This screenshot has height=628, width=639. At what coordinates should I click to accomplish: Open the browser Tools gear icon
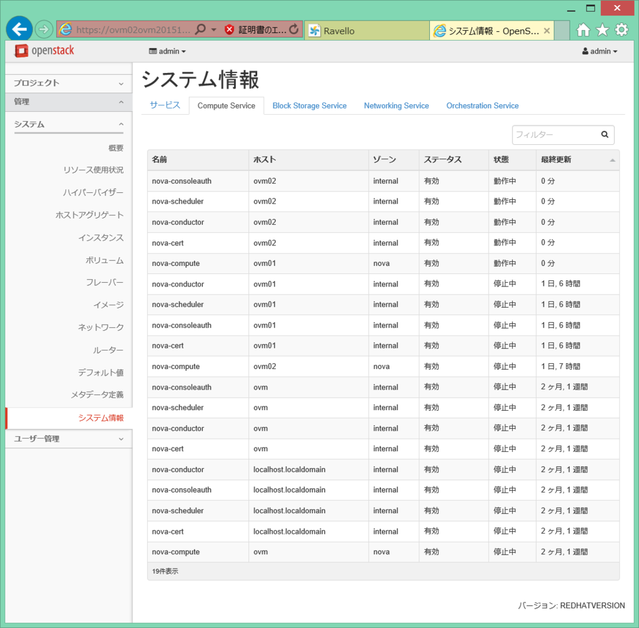tap(622, 30)
